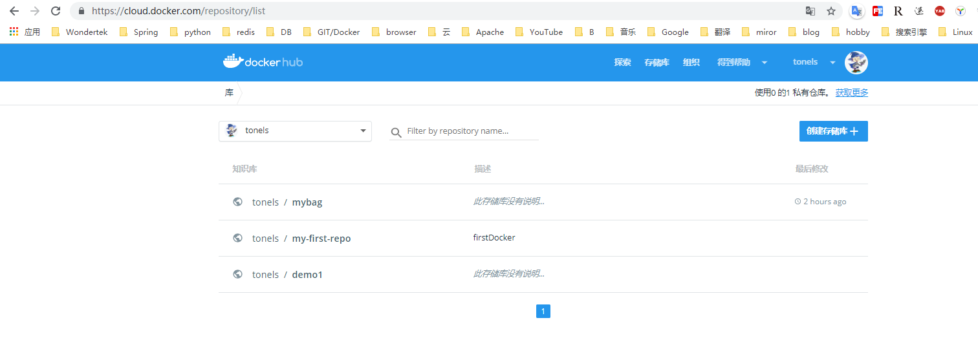Click globe icon next to my-first-repo
This screenshot has width=978, height=351.
237,238
